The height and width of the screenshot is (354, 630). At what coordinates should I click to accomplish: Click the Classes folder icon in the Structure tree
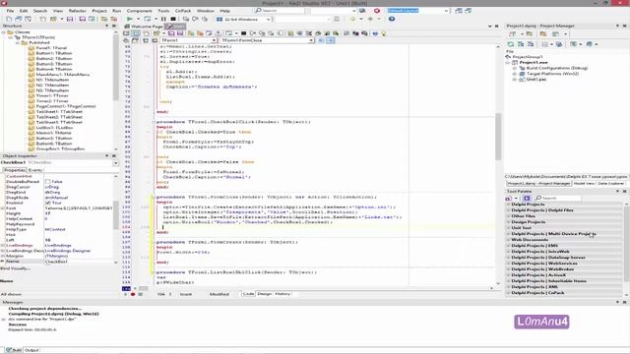point(10,31)
